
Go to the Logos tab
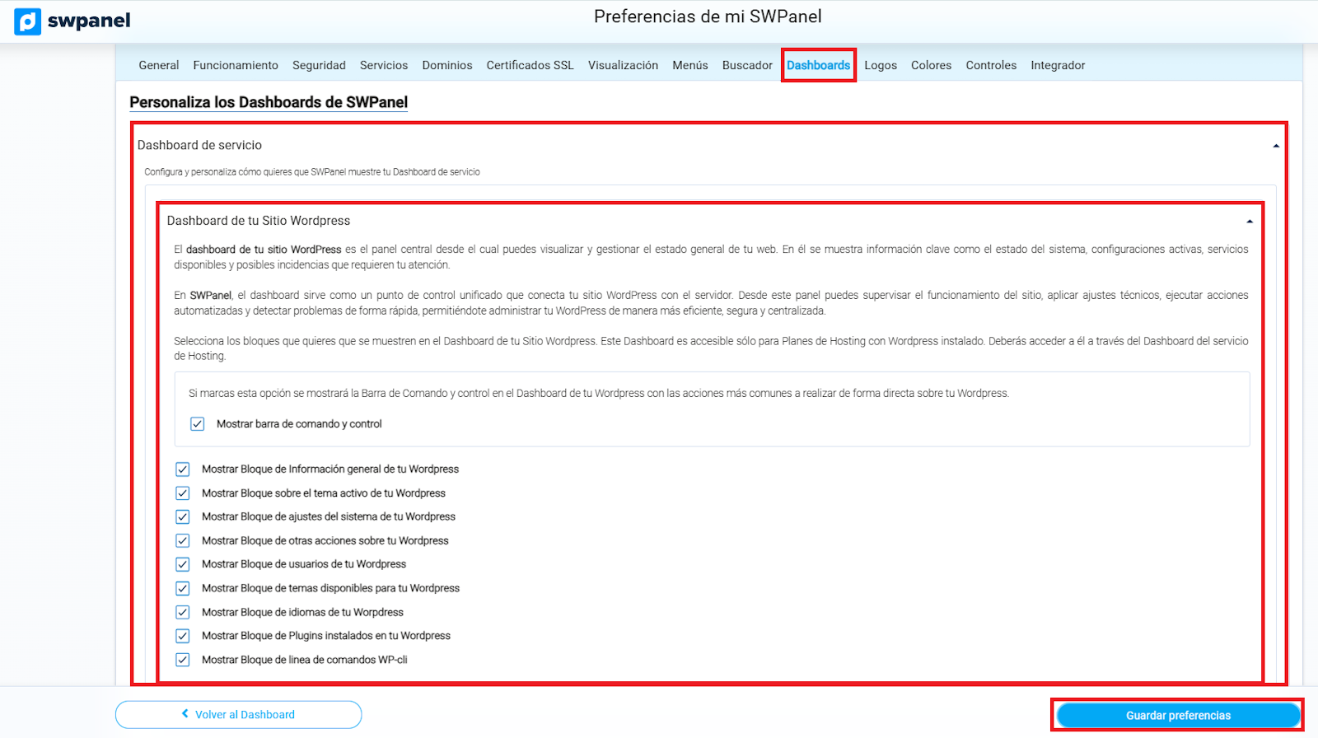pos(880,65)
